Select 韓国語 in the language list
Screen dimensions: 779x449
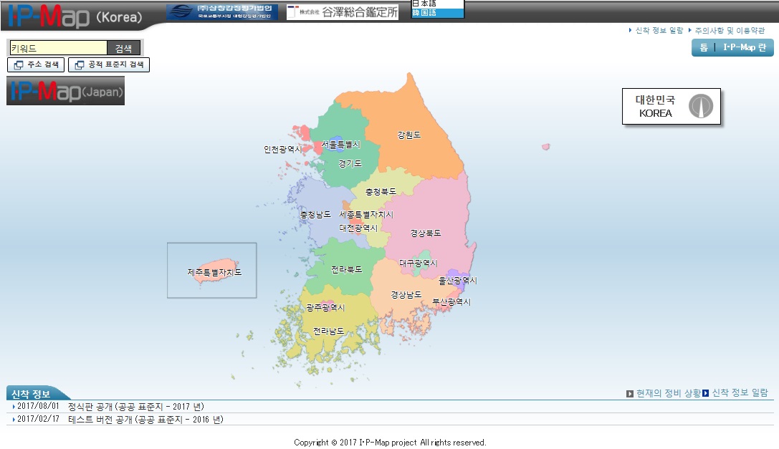click(437, 13)
